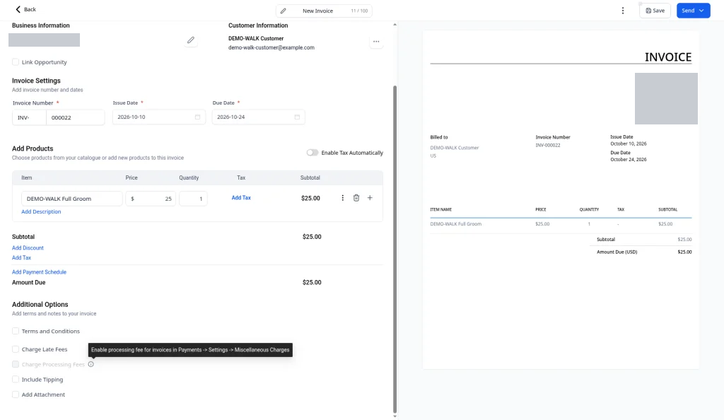This screenshot has width=724, height=420.
Task: Click the logo placeholder in invoice preview
Action: coord(666,98)
